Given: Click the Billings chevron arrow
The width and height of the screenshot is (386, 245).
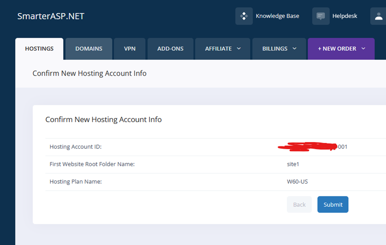Looking at the screenshot, I should 294,49.
